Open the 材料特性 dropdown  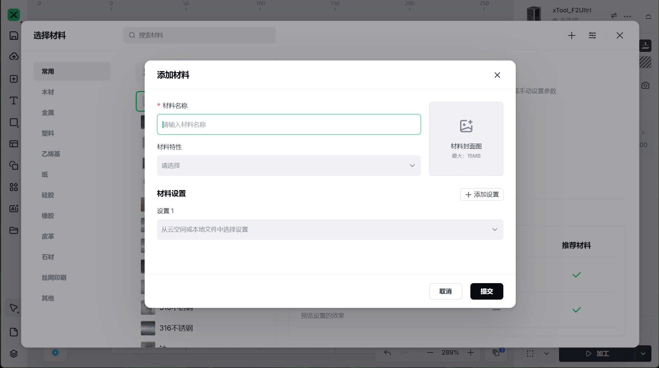289,166
